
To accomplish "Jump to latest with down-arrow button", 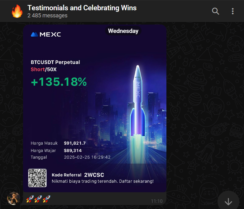I will (228, 201).
